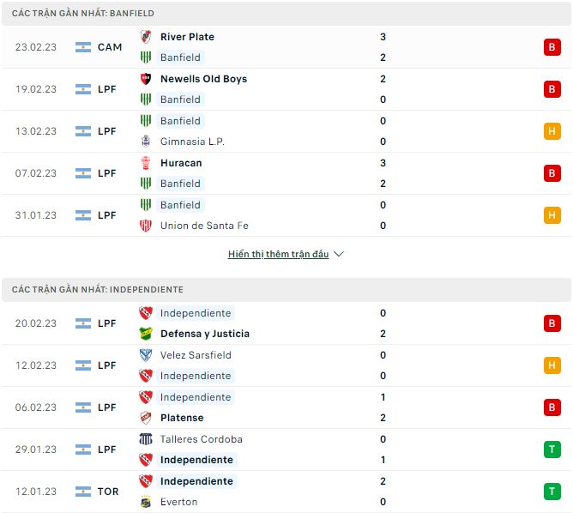Viewport: 573px width, 513px height.
Task: Click the Platense club crest
Action: pos(145,418)
